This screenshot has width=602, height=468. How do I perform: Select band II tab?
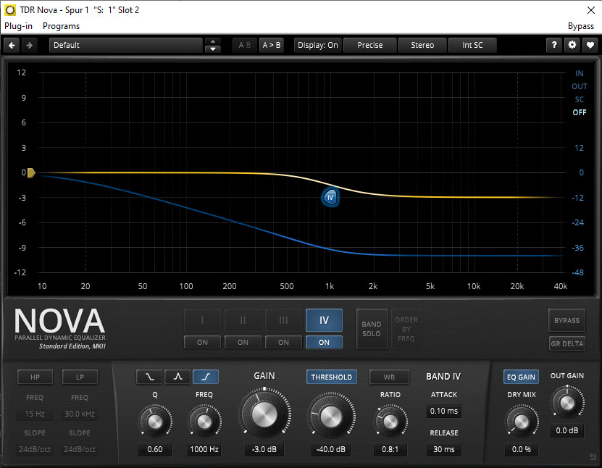coord(243,320)
